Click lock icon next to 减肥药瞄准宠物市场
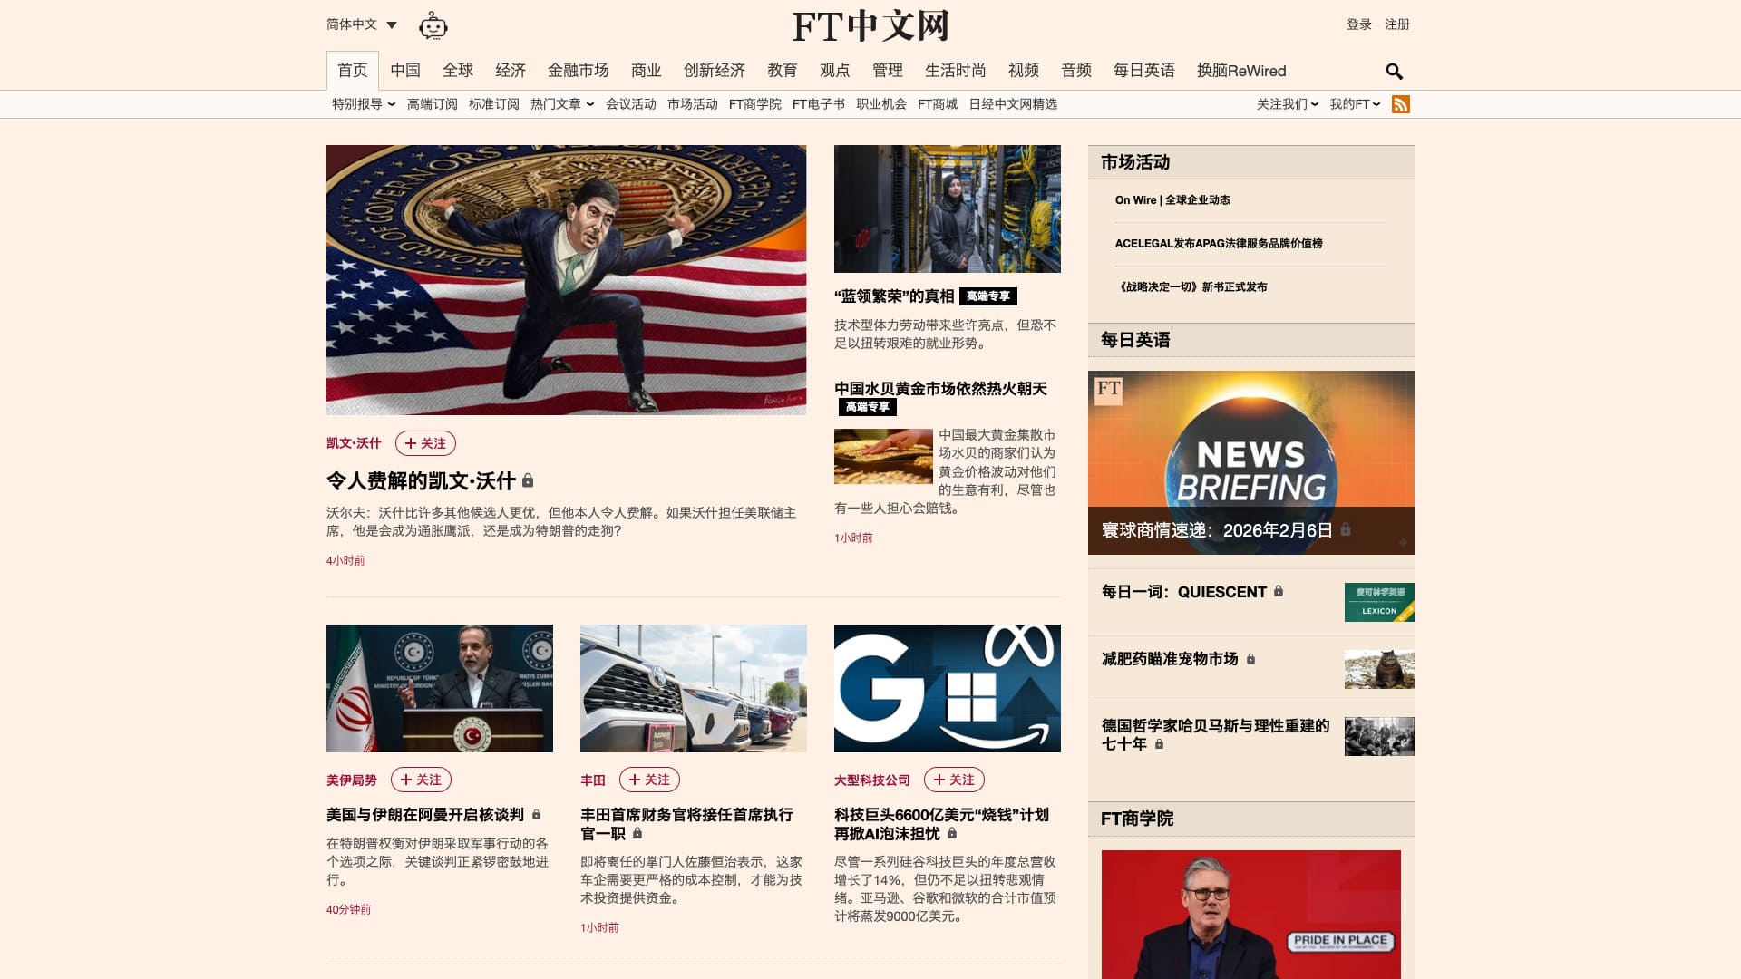Screen dimensions: 1741x979 coord(1250,659)
